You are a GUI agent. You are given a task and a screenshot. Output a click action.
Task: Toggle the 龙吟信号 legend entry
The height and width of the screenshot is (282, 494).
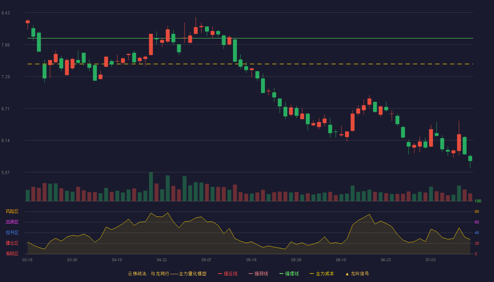[357, 274]
